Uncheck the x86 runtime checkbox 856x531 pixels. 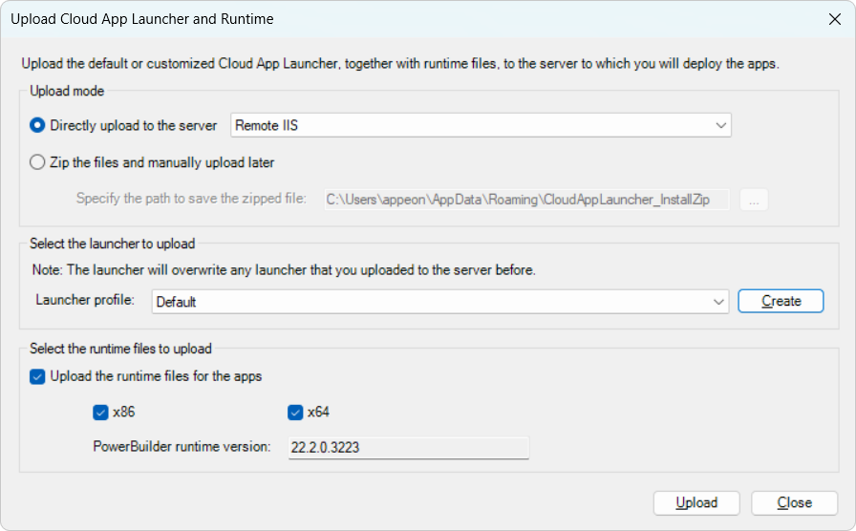(100, 413)
